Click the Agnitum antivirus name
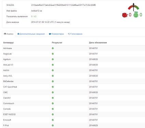Screen dimensions: 145x128 7,59
